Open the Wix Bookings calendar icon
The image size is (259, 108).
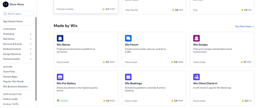[128, 77]
